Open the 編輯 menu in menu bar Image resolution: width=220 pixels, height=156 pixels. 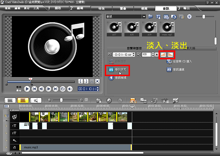[x=18, y=8]
